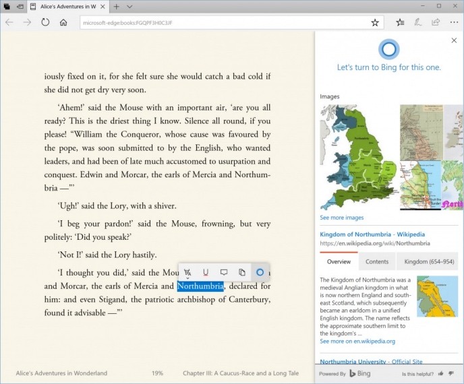The image size is (464, 384).
Task: Switch to the Contents tab
Action: click(x=377, y=261)
